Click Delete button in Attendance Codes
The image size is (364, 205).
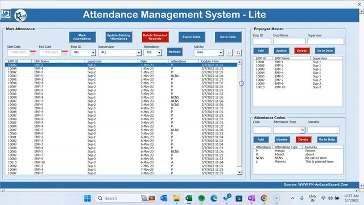coord(303,140)
